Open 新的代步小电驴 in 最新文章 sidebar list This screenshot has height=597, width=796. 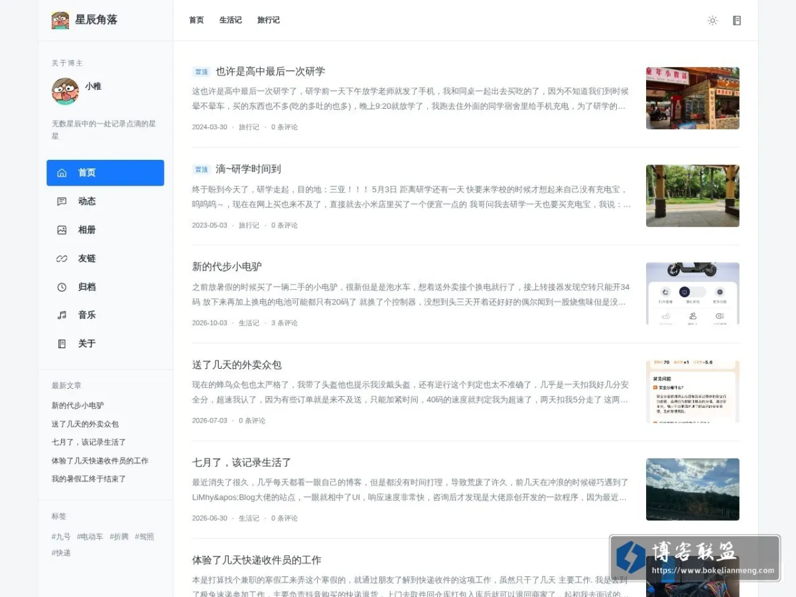pyautogui.click(x=78, y=406)
